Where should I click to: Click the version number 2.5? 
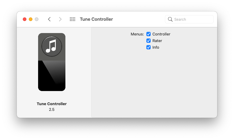click(52, 110)
